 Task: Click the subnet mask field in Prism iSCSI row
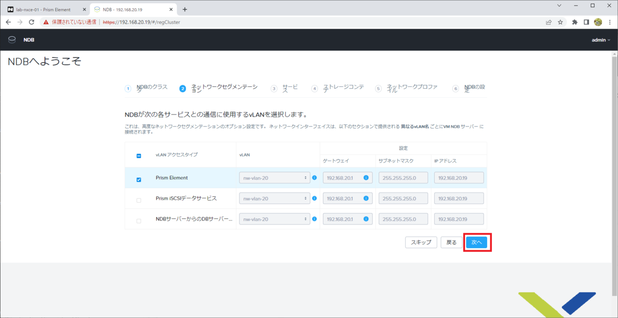(403, 198)
